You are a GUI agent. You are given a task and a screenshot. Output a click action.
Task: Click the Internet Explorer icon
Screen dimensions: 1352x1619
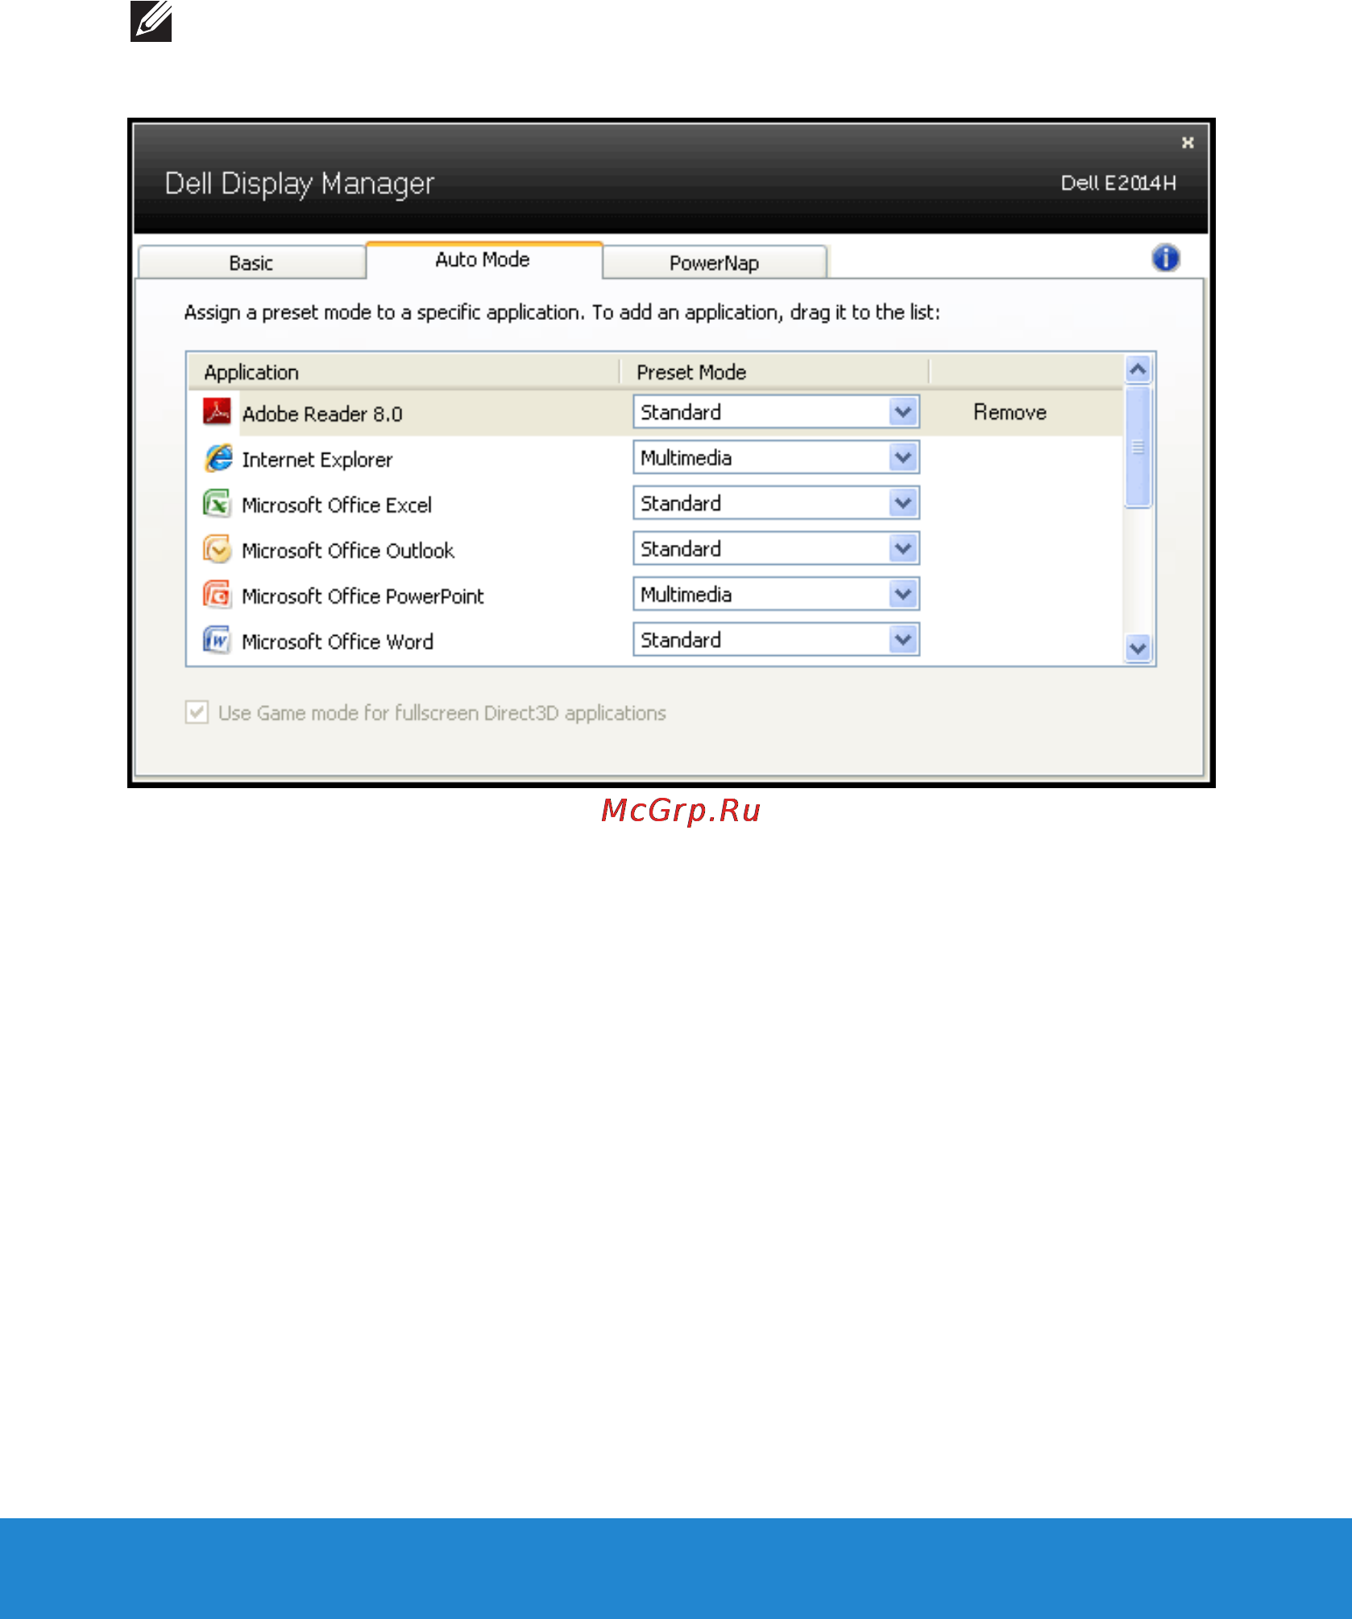pyautogui.click(x=218, y=458)
